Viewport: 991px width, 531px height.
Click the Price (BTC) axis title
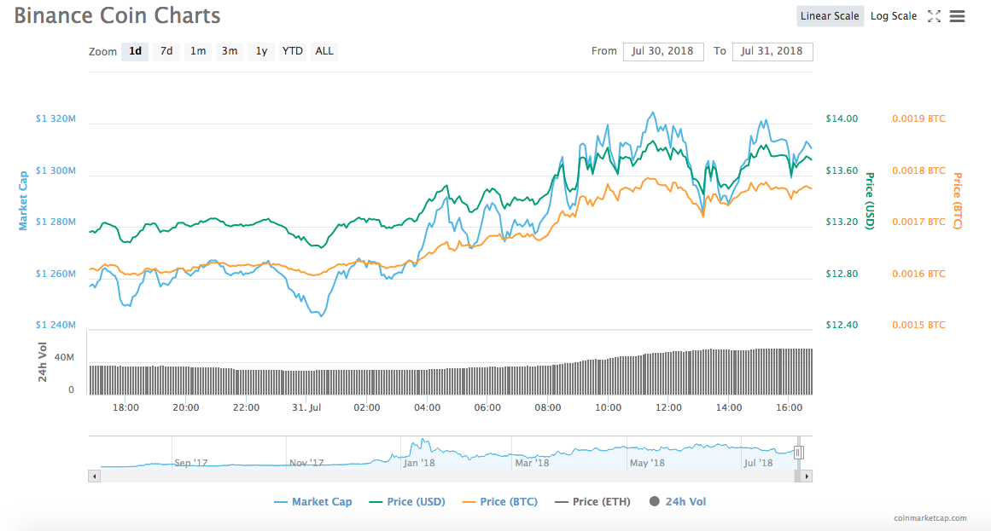pyautogui.click(x=958, y=201)
